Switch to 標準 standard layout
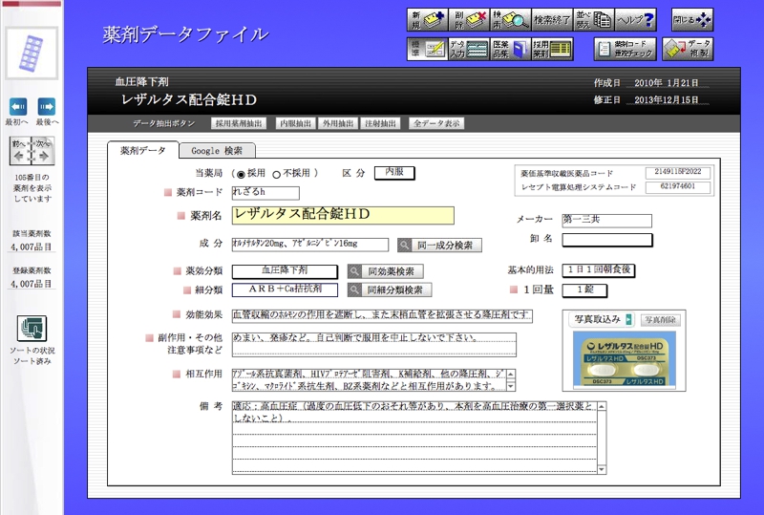Image resolution: width=764 pixels, height=515 pixels. point(427,49)
